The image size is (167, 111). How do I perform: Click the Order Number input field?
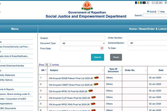point(148,38)
